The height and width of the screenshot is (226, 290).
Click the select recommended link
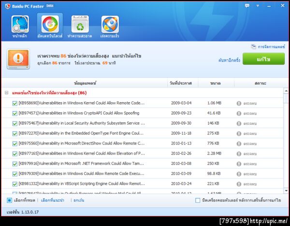[x=53, y=200]
